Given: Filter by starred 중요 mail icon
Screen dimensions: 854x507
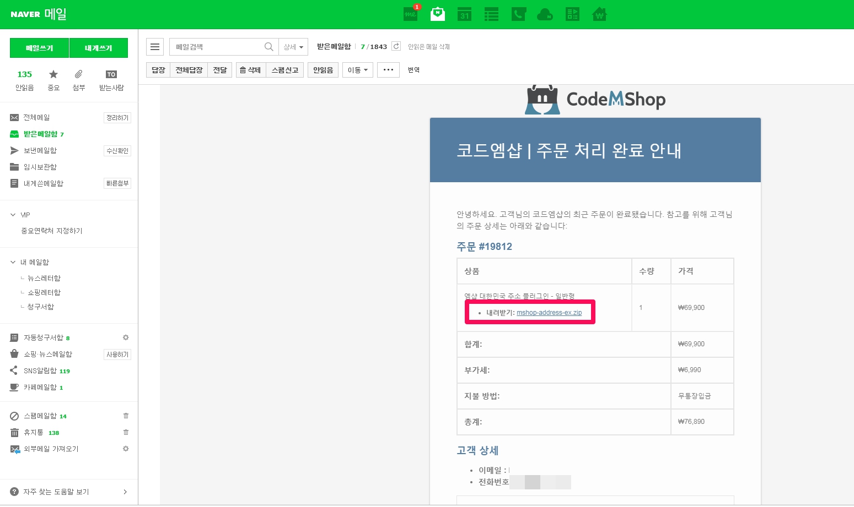Looking at the screenshot, I should coord(53,74).
